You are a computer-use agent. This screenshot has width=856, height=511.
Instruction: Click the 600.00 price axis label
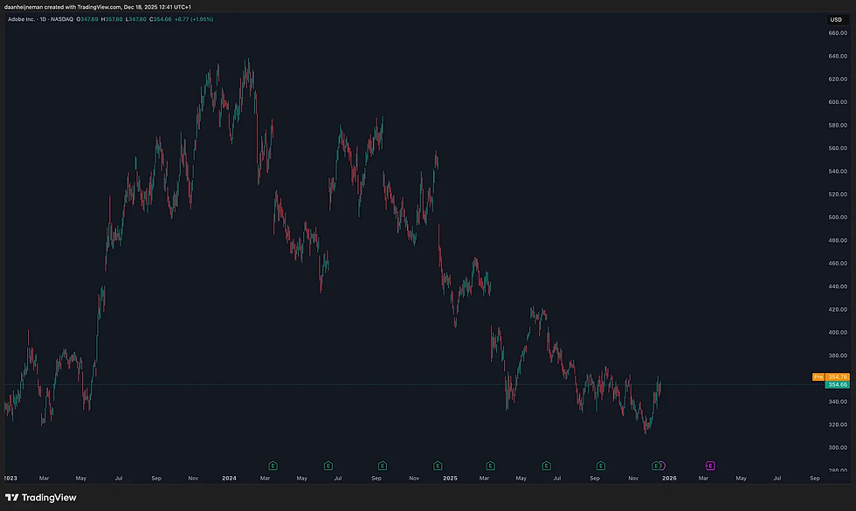[x=838, y=101]
